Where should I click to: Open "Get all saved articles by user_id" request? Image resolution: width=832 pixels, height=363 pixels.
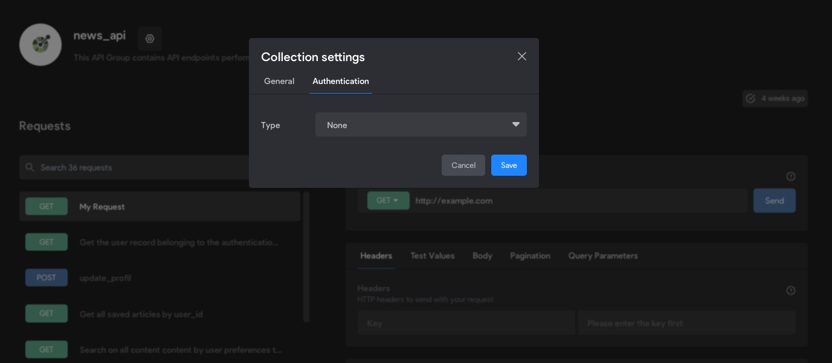(160, 313)
